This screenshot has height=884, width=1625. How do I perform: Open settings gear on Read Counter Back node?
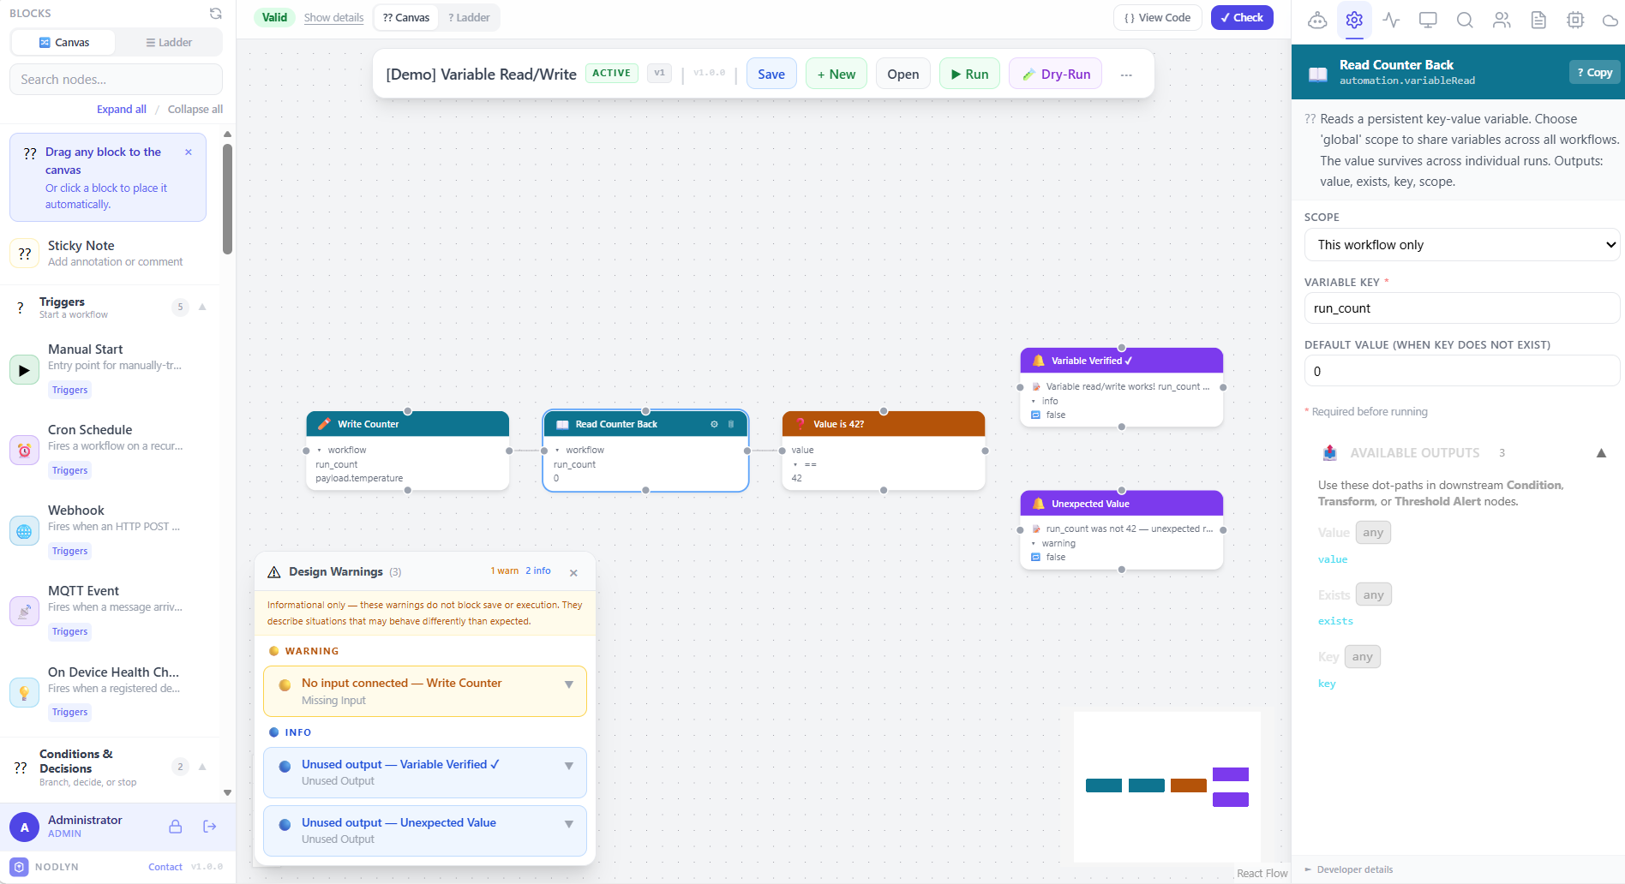point(714,424)
